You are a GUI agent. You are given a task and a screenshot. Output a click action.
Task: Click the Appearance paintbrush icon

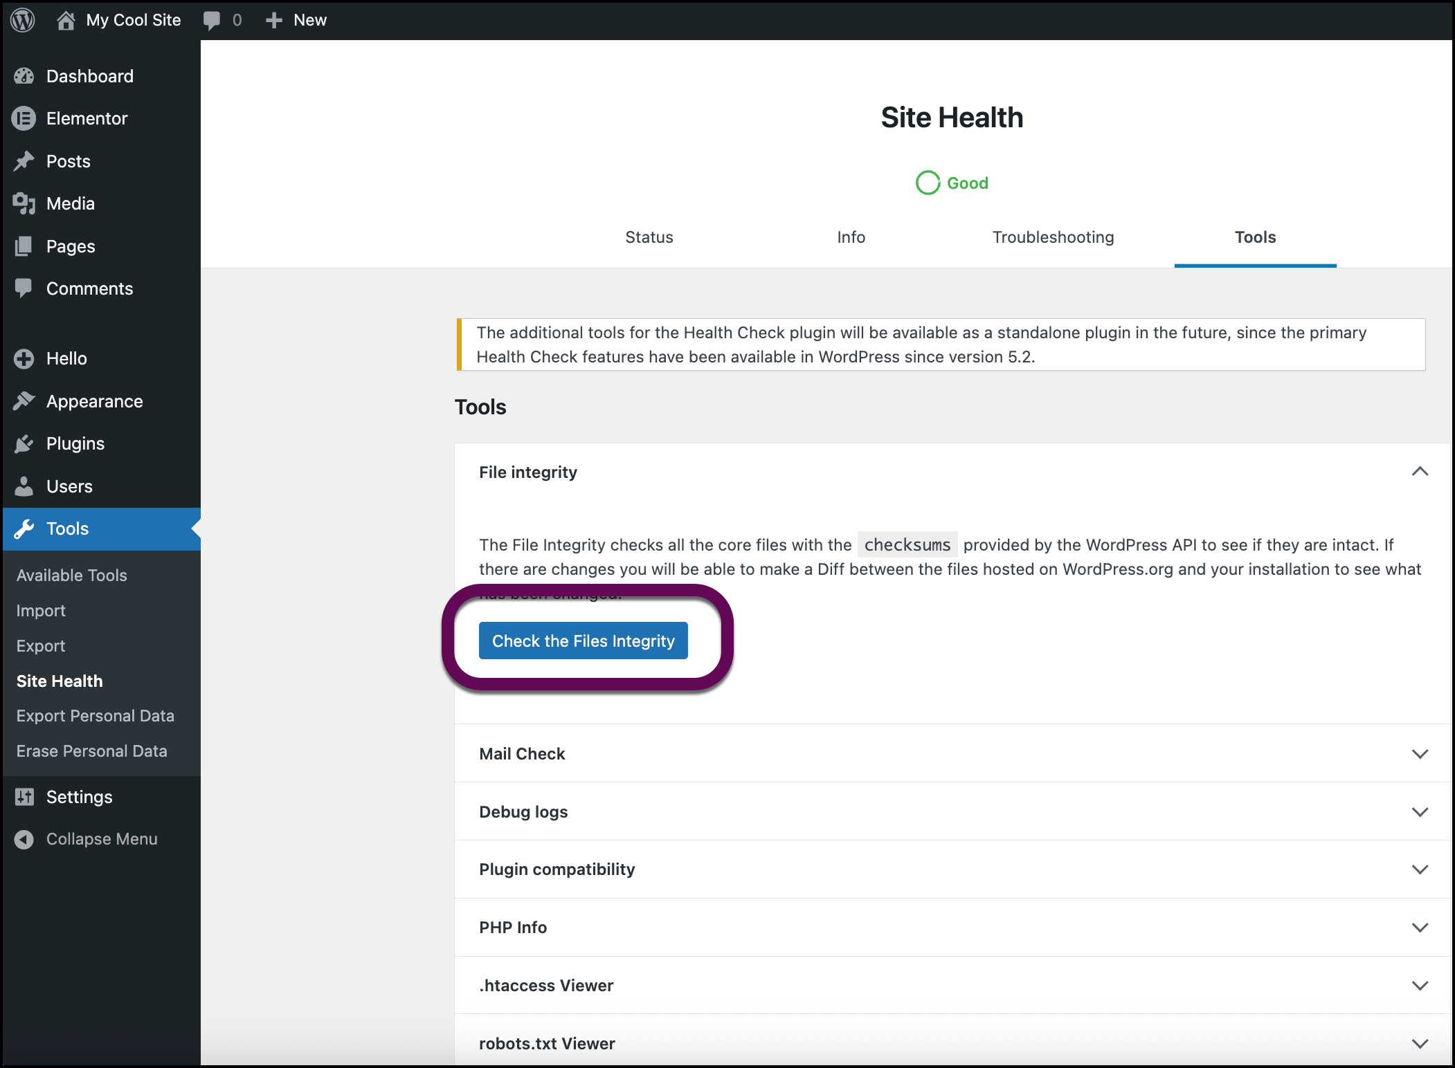click(24, 401)
